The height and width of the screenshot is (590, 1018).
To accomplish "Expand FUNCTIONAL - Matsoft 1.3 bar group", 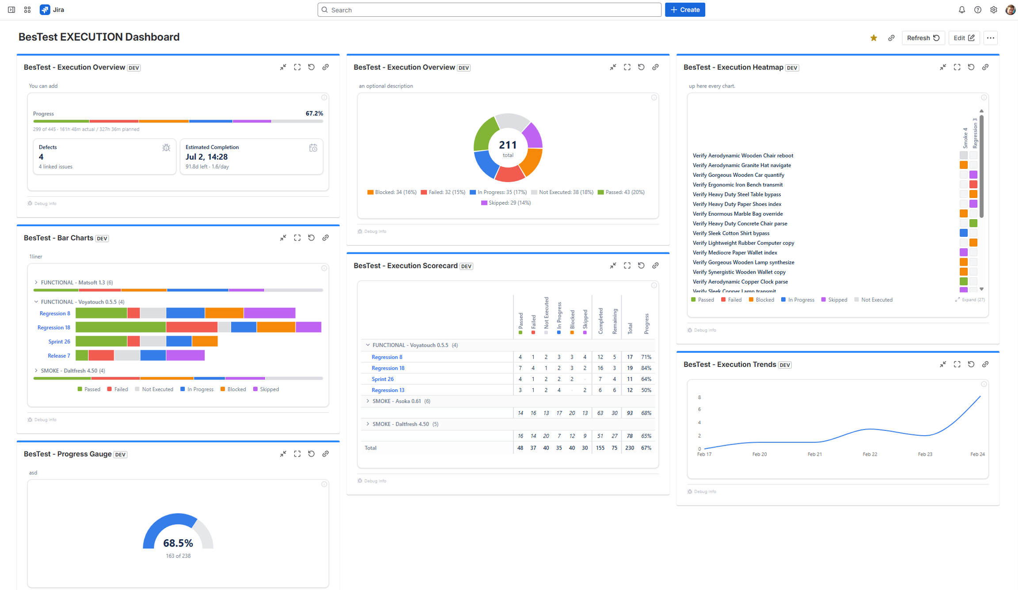I will 36,282.
